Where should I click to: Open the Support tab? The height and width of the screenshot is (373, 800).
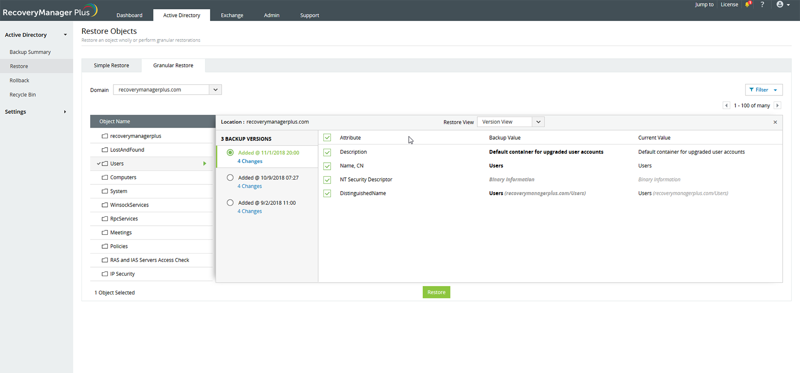[310, 15]
